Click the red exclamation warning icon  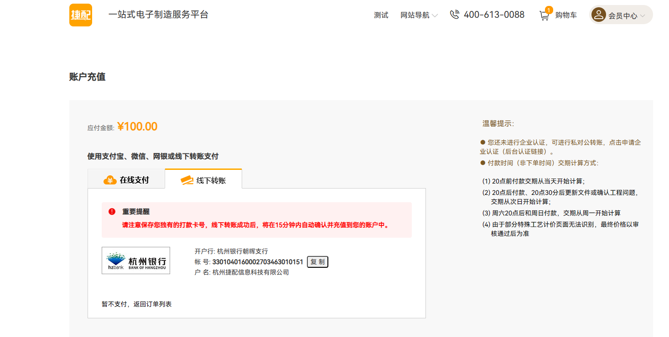coord(112,212)
